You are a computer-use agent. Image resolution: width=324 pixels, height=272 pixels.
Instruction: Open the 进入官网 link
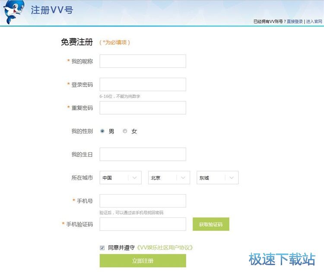(314, 22)
